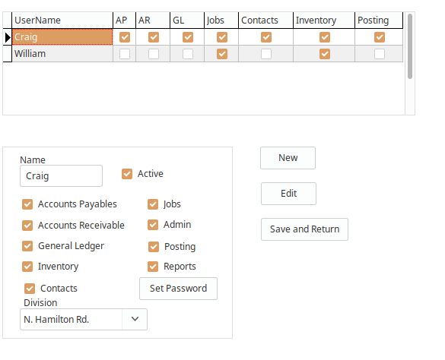This screenshot has height=360, width=445.
Task: Toggle Craig's GL checkbox in grid
Action: point(188,37)
